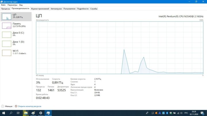Click the open resource monitor icon
The image size is (207, 116).
point(16,106)
